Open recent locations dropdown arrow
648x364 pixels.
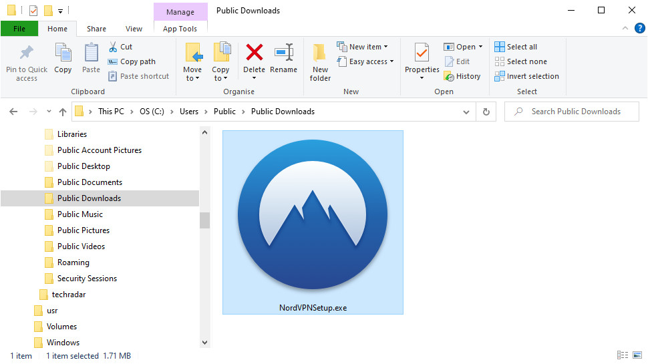pyautogui.click(x=49, y=112)
